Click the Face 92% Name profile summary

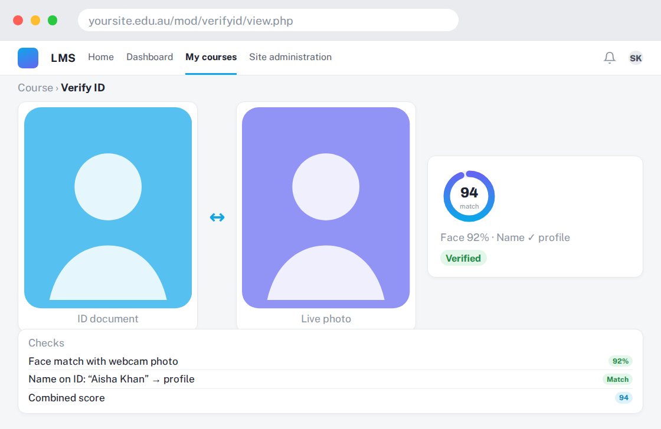[505, 237]
